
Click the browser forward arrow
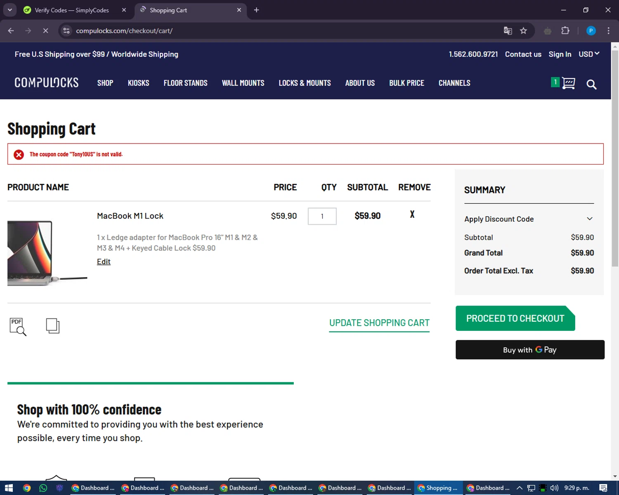click(x=28, y=31)
